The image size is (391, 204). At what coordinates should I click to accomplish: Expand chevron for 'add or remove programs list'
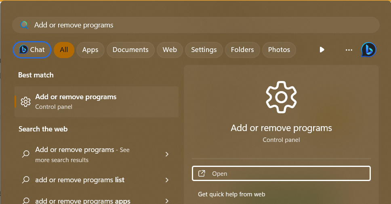(167, 180)
